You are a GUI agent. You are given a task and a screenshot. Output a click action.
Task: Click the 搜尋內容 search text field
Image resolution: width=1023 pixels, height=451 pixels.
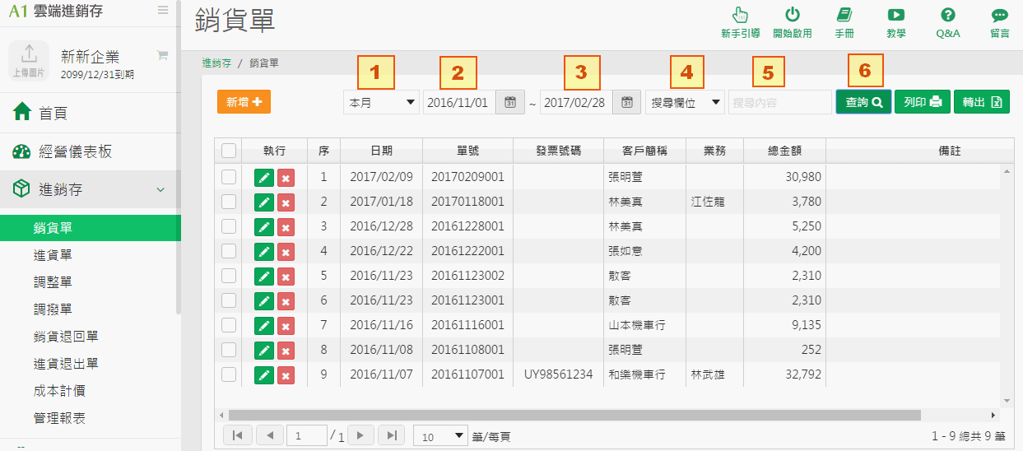pos(780,103)
